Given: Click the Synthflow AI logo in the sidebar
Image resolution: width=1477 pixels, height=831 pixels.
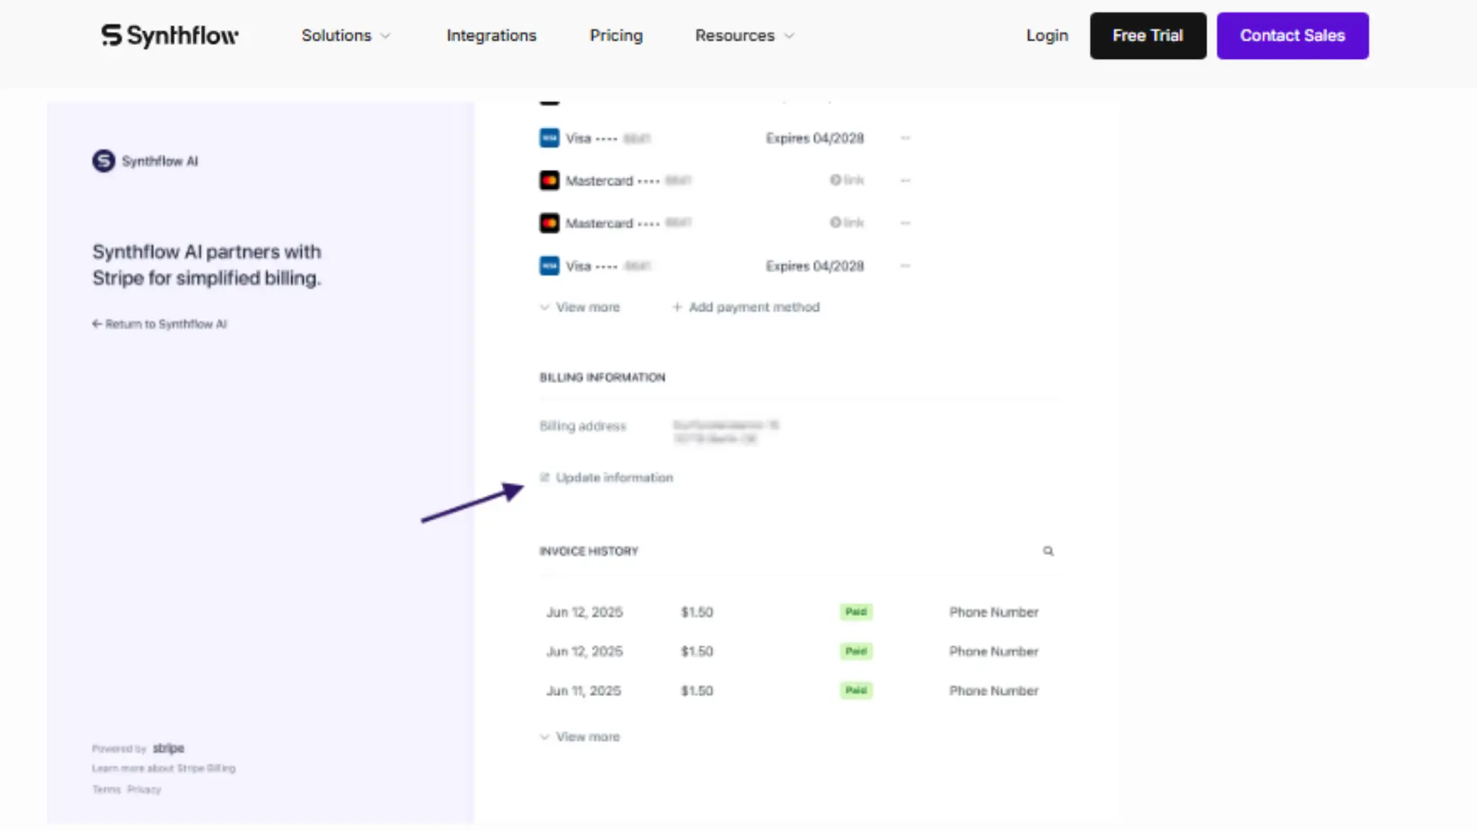Looking at the screenshot, I should (x=102, y=161).
